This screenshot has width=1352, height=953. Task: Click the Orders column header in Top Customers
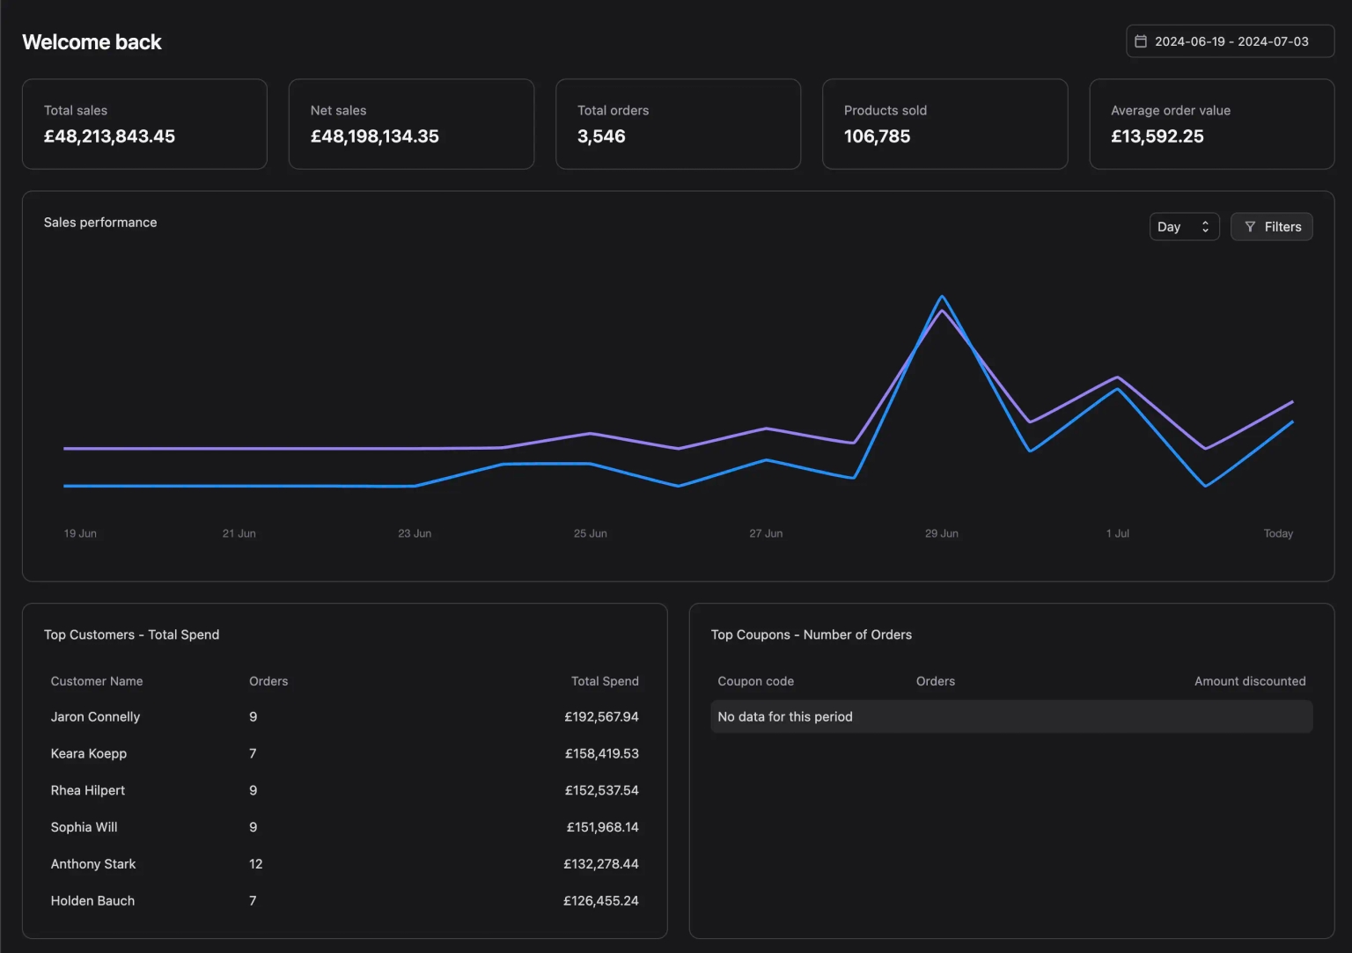[x=268, y=681]
